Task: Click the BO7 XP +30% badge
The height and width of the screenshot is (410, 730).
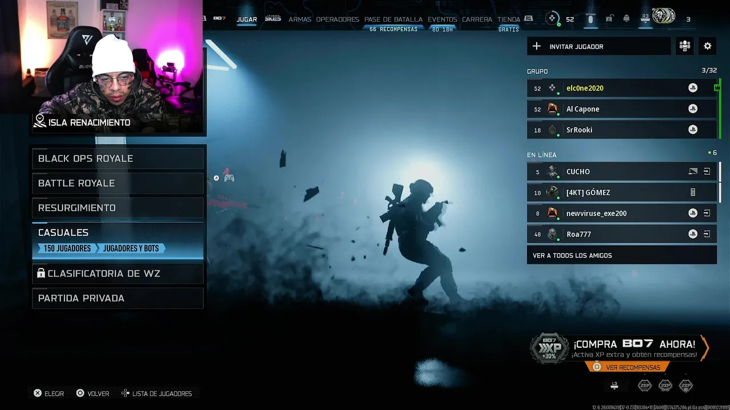Action: point(549,347)
